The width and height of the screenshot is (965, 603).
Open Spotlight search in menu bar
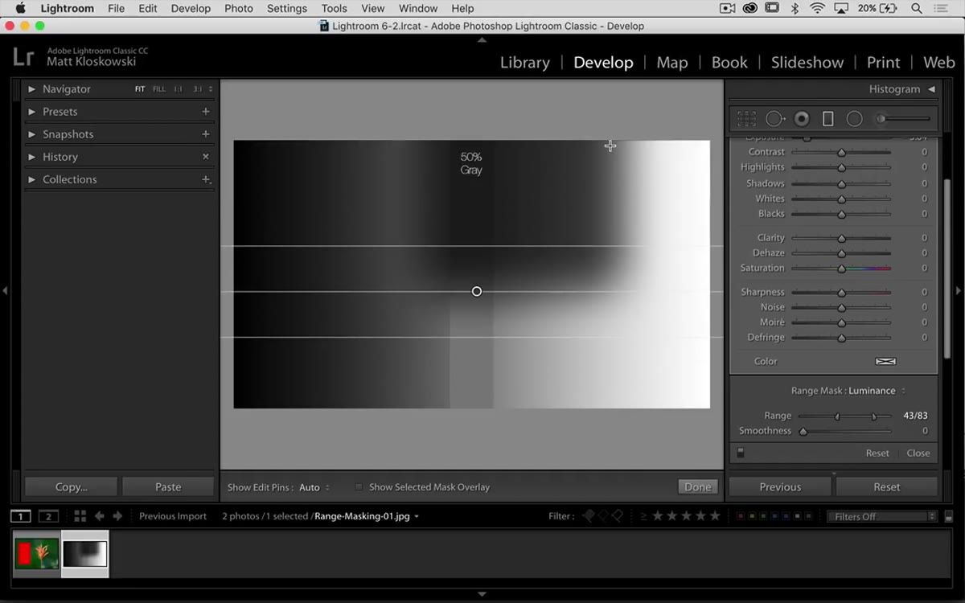point(917,9)
